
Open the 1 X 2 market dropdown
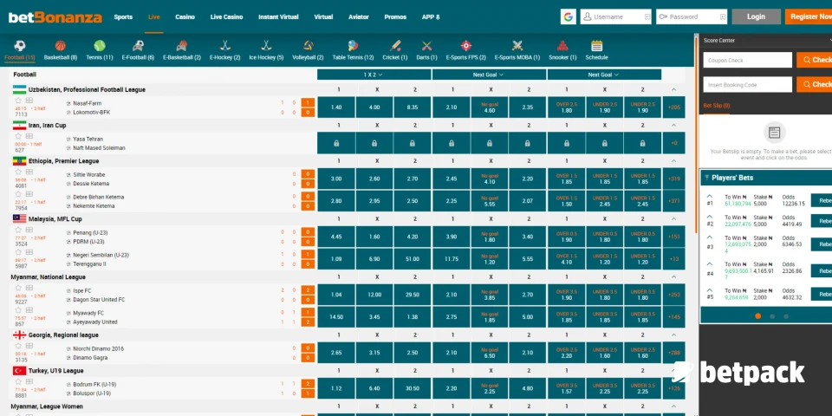[x=373, y=75]
